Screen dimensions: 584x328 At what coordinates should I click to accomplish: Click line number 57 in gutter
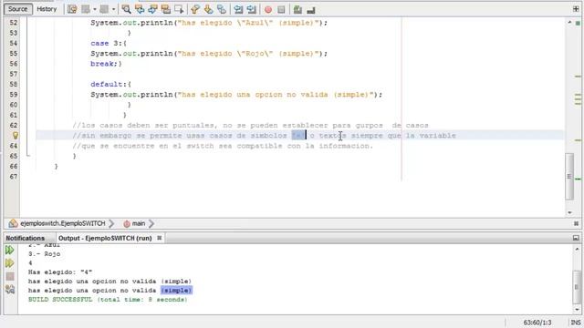14,74
